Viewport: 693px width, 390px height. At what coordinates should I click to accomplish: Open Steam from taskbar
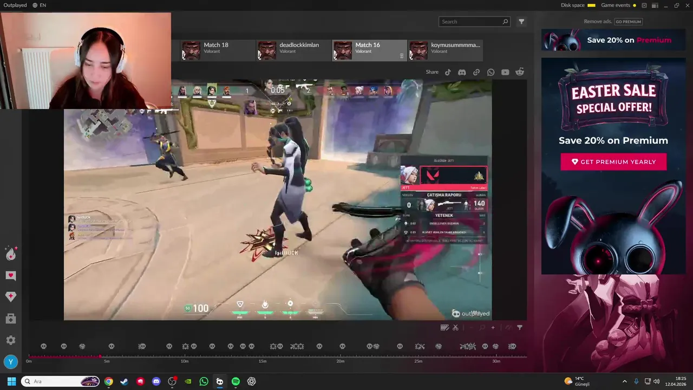coord(124,381)
